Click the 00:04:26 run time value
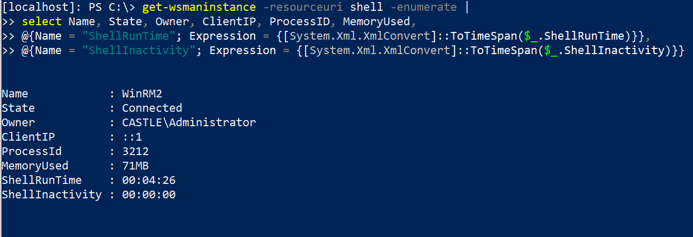This screenshot has width=693, height=237. pyautogui.click(x=149, y=180)
